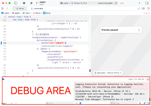Choose the iPhone 15 18.4 run destination
The image size is (151, 106).
coord(79,3)
